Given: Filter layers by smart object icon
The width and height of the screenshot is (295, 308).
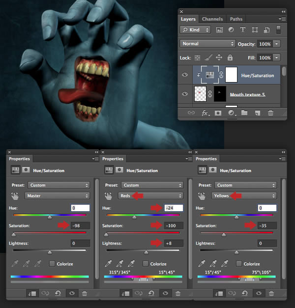Looking at the screenshot, I should pyautogui.click(x=266, y=29).
